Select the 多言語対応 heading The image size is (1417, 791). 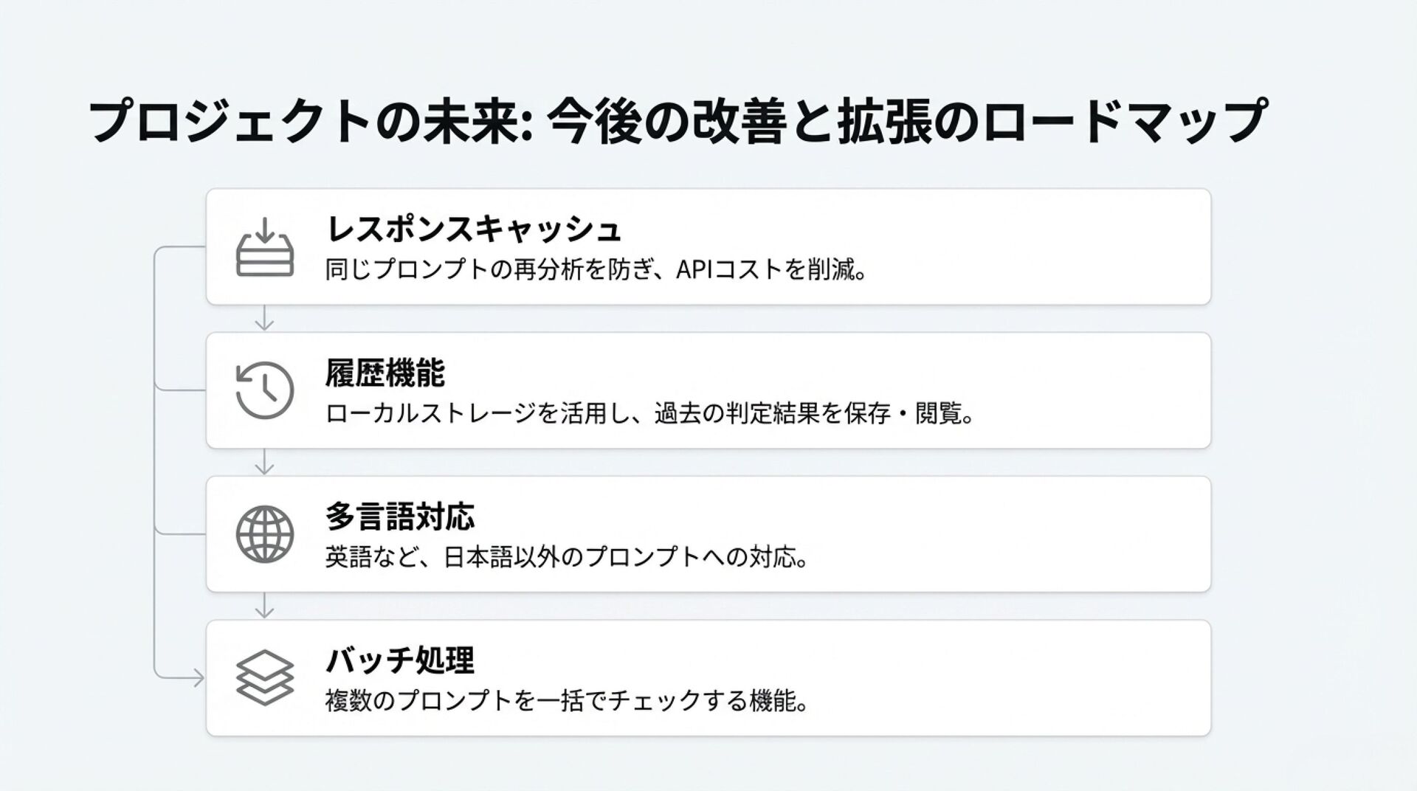tap(400, 517)
